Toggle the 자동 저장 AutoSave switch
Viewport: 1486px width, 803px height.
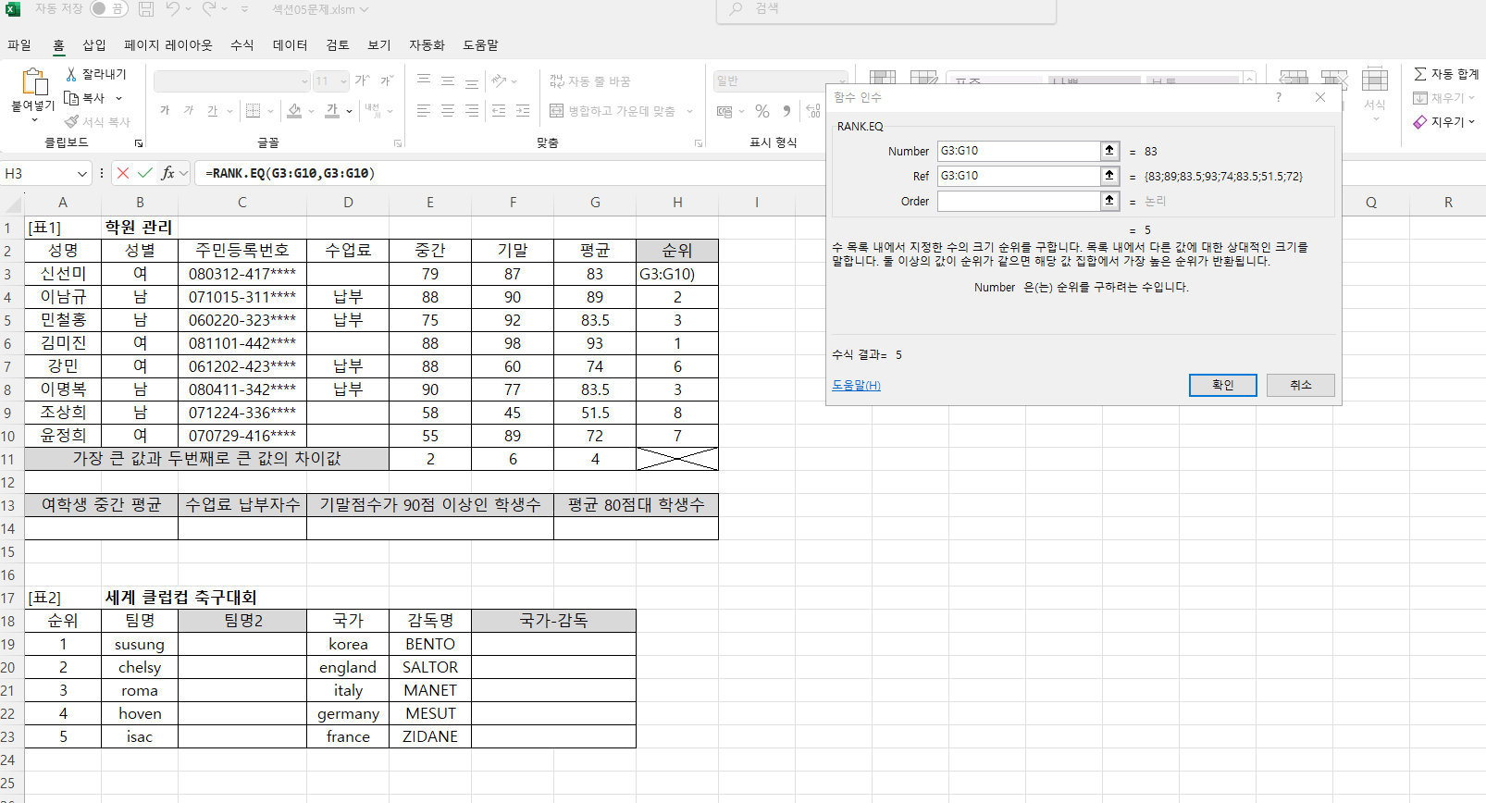[109, 9]
